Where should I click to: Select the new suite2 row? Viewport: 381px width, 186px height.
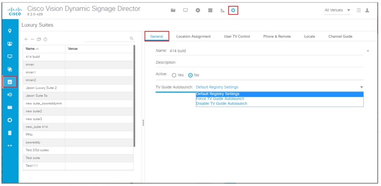tap(78, 111)
